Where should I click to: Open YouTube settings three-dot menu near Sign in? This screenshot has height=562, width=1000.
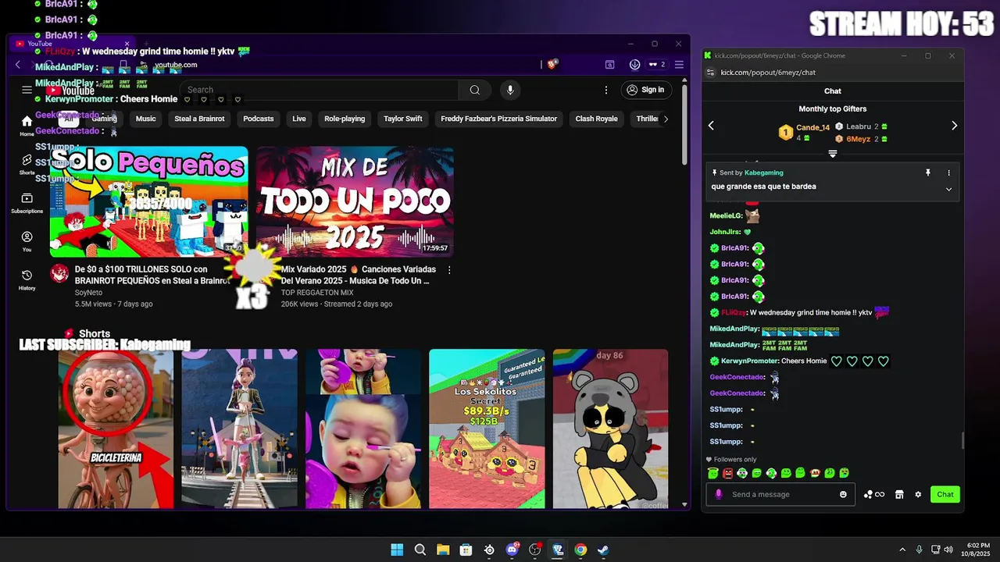(x=605, y=90)
